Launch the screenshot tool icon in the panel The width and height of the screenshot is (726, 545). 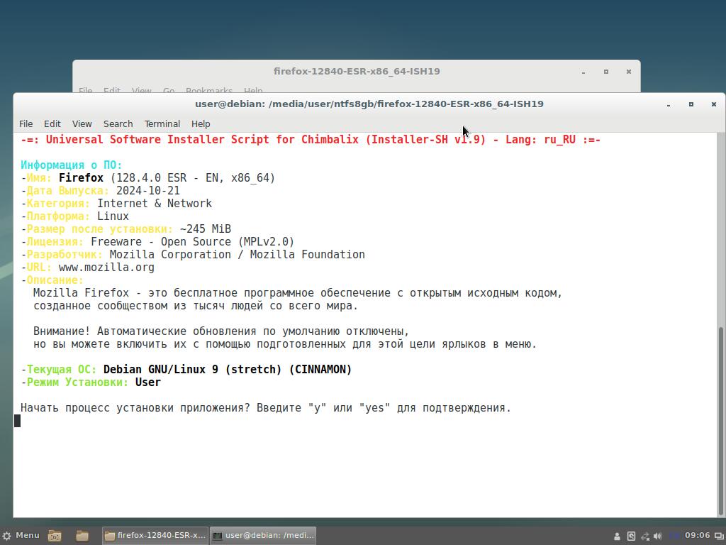tap(55, 536)
